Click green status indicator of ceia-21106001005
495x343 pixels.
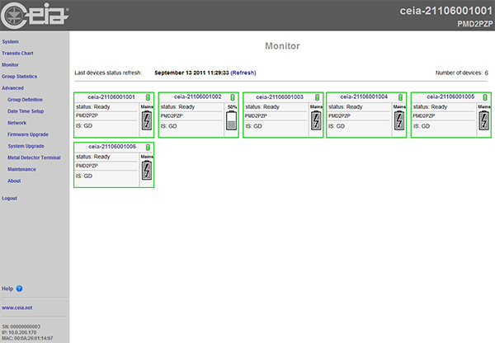[x=485, y=97]
